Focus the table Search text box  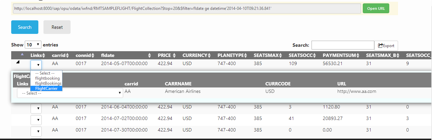pos(342,45)
